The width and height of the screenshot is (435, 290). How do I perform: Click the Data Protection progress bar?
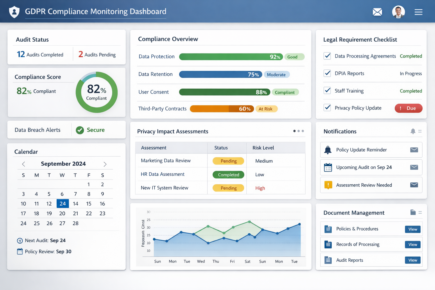[x=231, y=57]
